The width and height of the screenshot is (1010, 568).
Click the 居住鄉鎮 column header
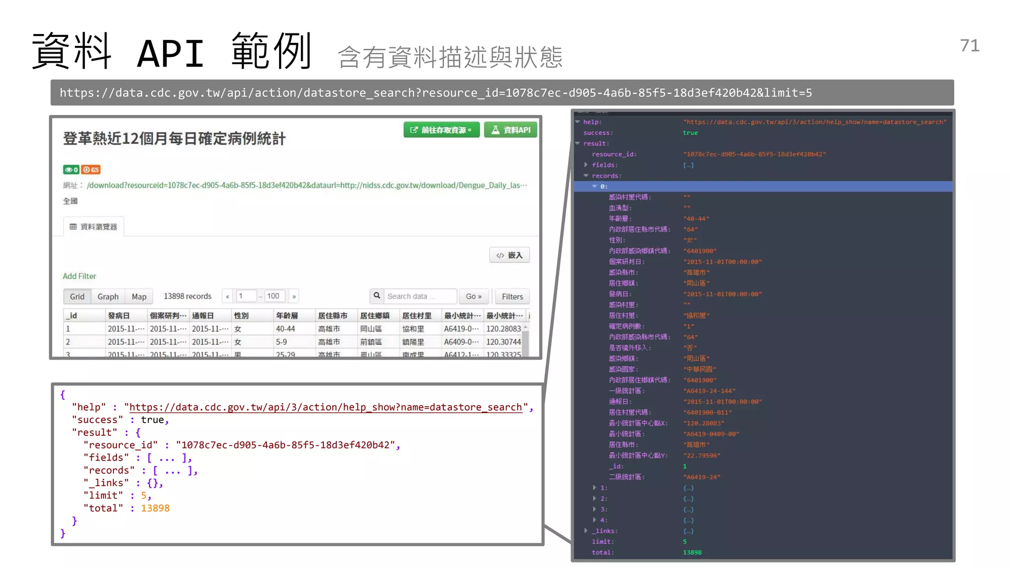(x=378, y=316)
